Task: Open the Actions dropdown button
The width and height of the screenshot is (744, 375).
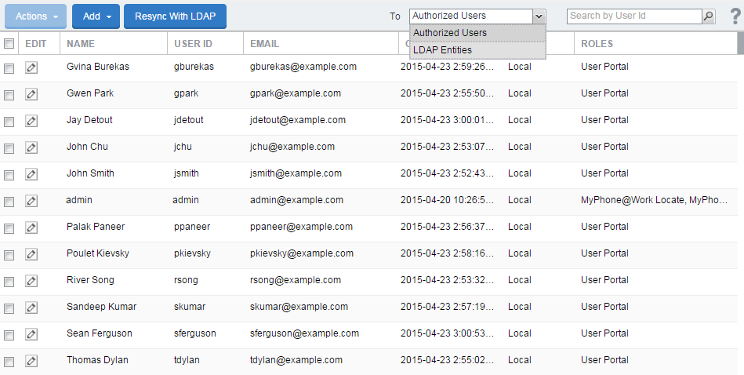Action: coord(35,16)
